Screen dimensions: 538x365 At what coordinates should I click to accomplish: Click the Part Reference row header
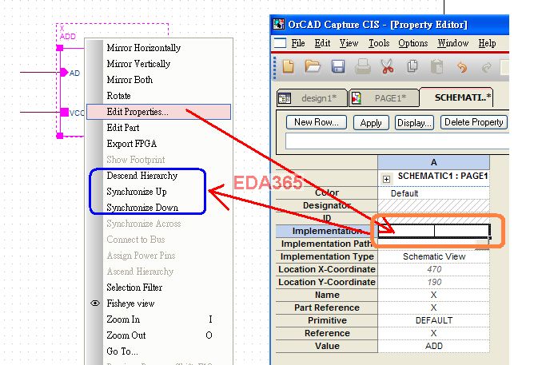(x=327, y=307)
